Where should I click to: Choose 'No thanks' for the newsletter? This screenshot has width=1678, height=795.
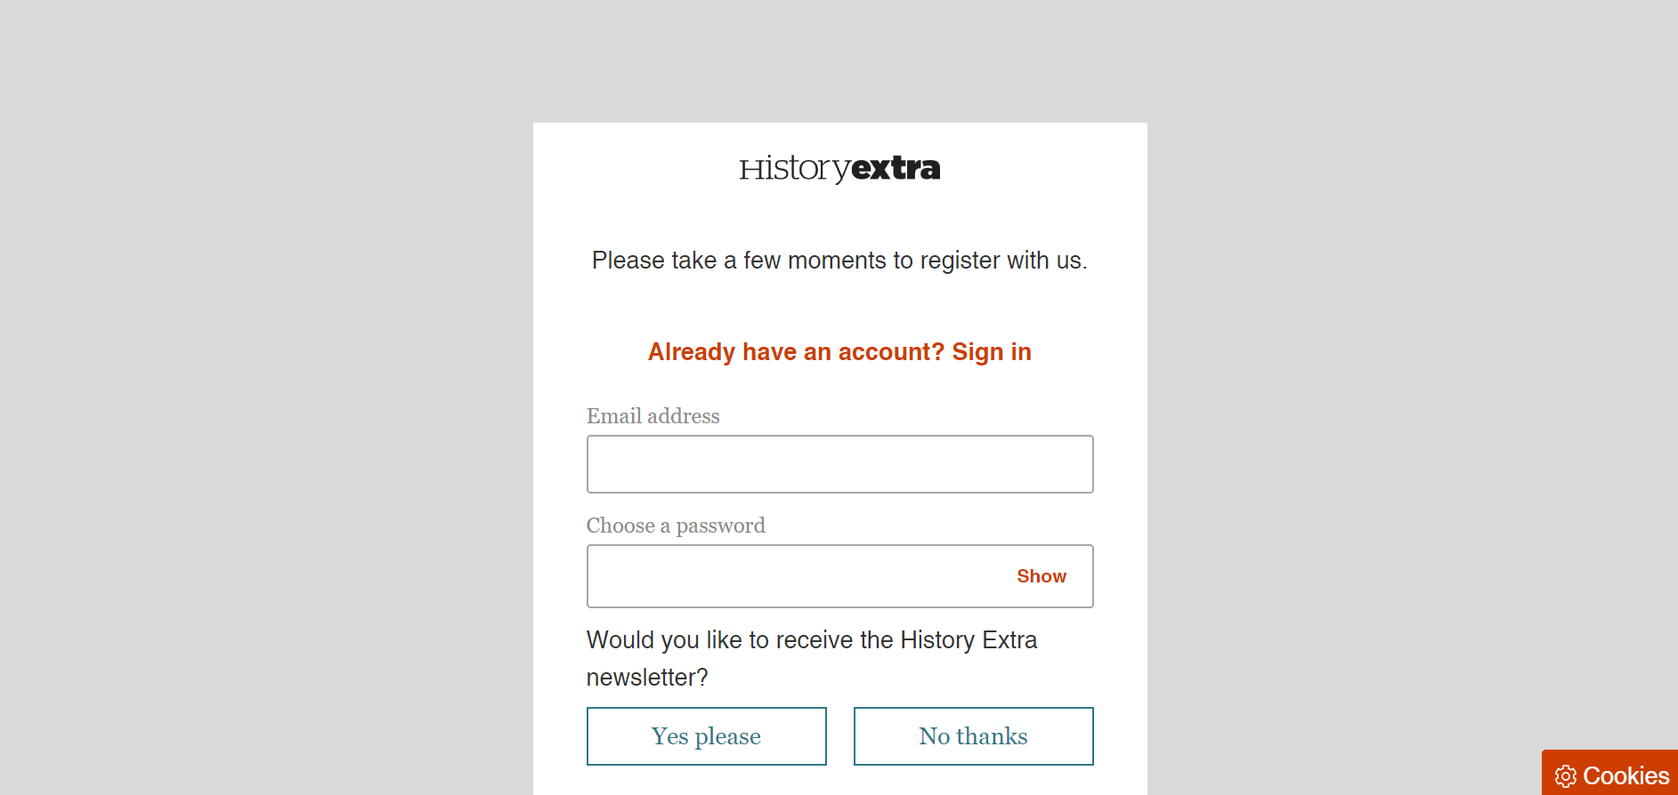pos(973,736)
